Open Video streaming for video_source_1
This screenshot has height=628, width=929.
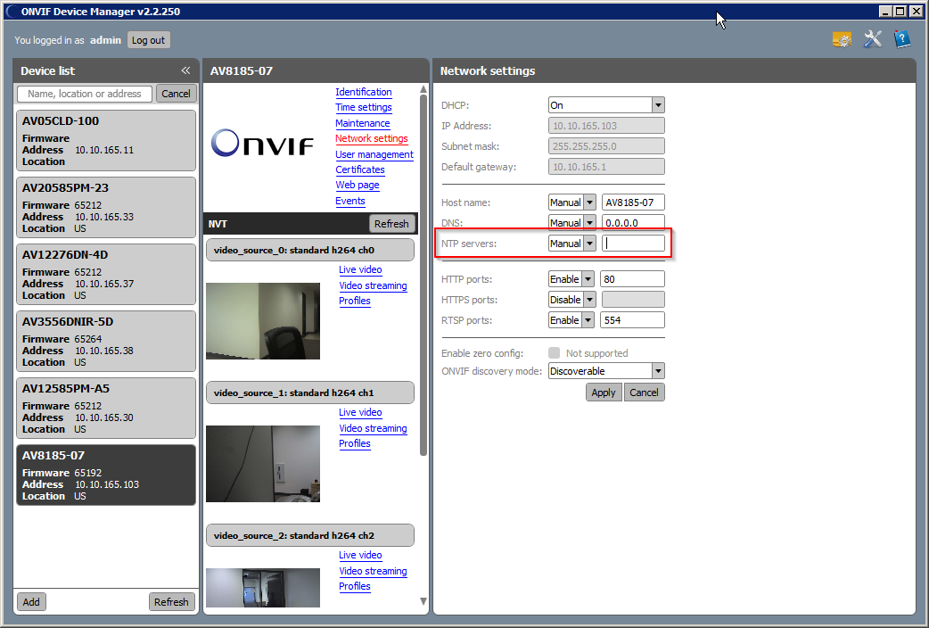point(374,429)
